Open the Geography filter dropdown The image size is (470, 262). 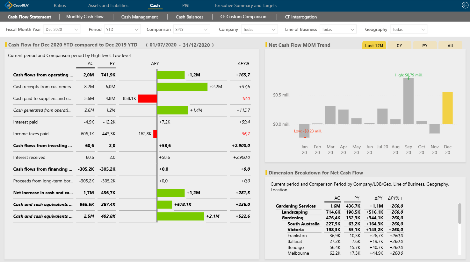click(409, 29)
